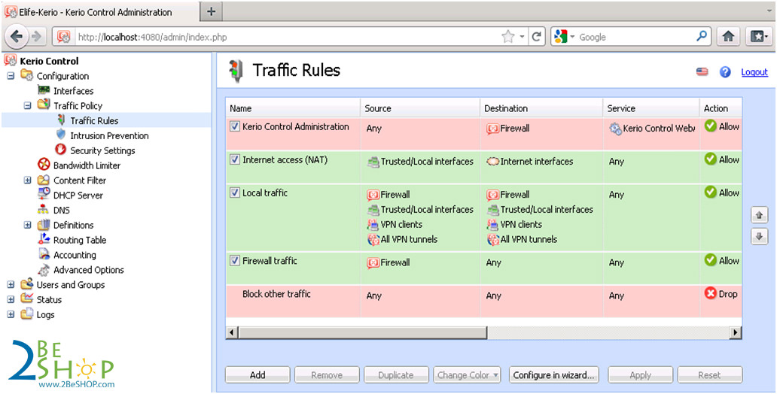The height and width of the screenshot is (394, 777).
Task: Select Traffic Rules in the tree
Action: pos(94,121)
